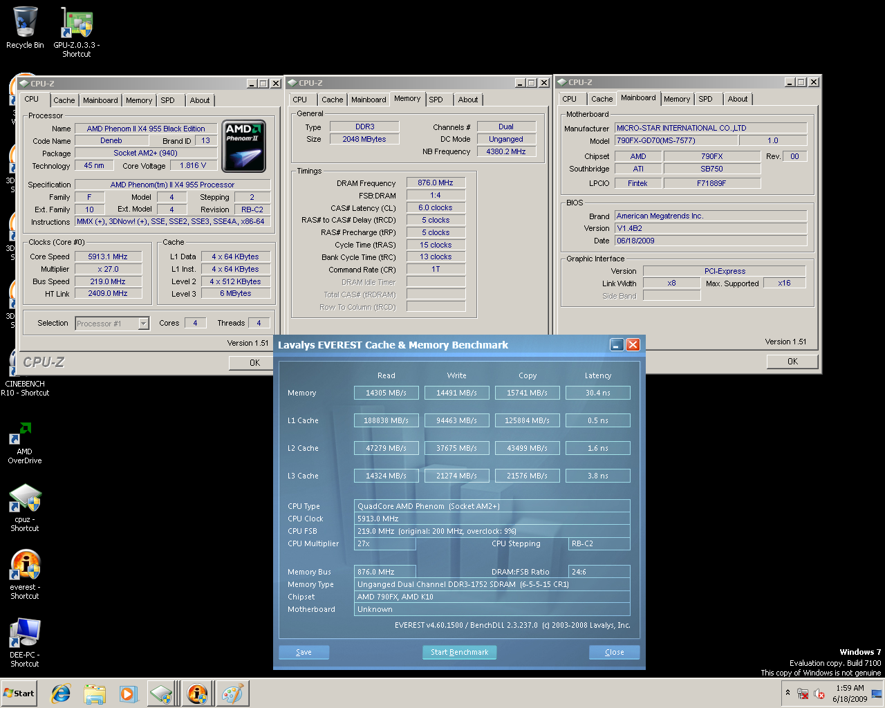Select Mainboard tab in left CPU-Z window

(x=100, y=100)
